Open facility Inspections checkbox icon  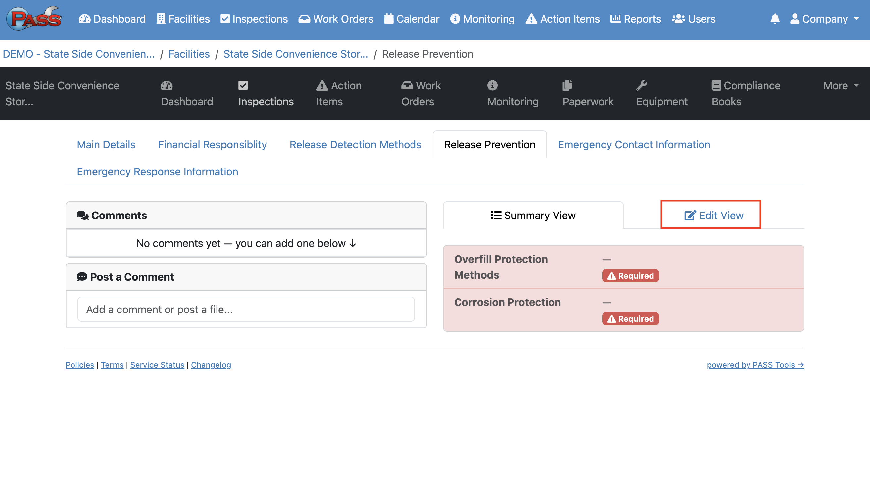click(x=243, y=85)
